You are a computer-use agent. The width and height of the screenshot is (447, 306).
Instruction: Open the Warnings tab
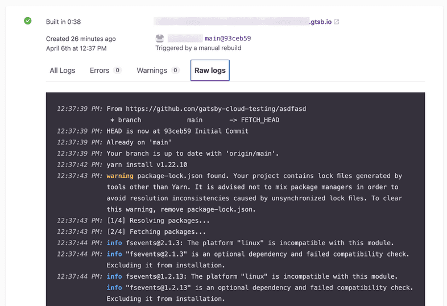[152, 71]
